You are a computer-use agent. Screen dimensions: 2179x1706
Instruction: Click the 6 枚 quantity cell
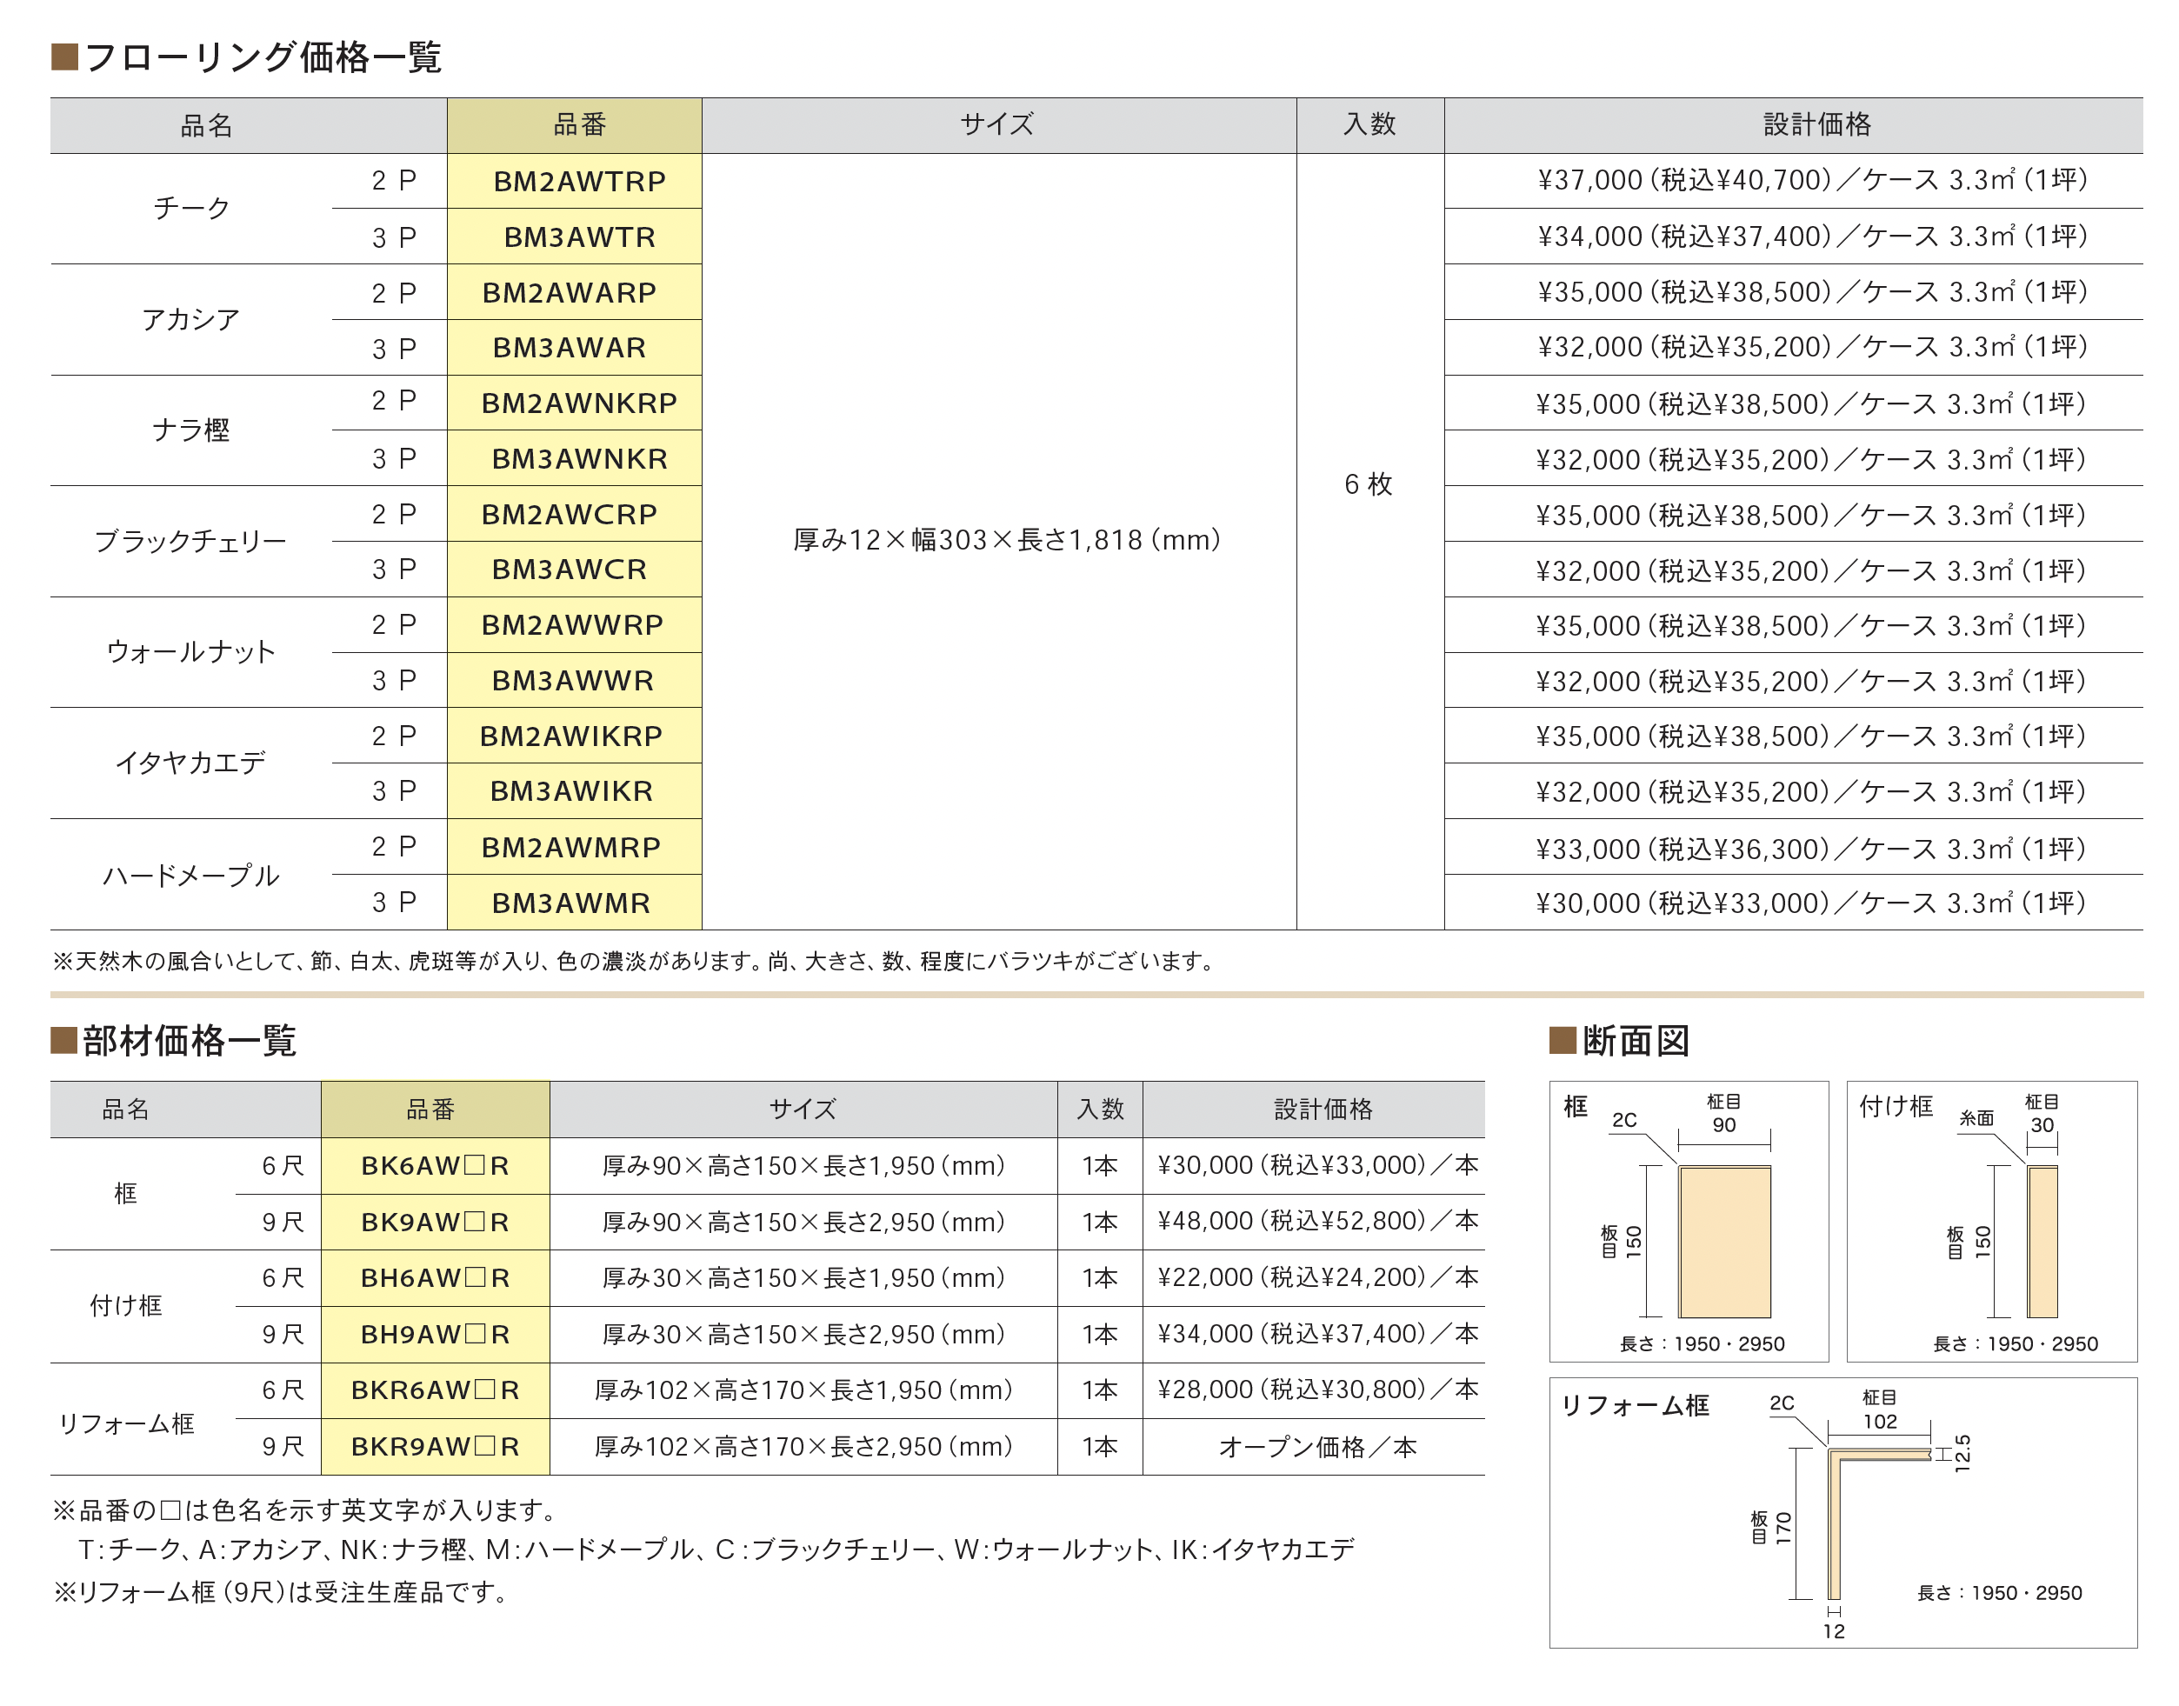tap(1370, 485)
